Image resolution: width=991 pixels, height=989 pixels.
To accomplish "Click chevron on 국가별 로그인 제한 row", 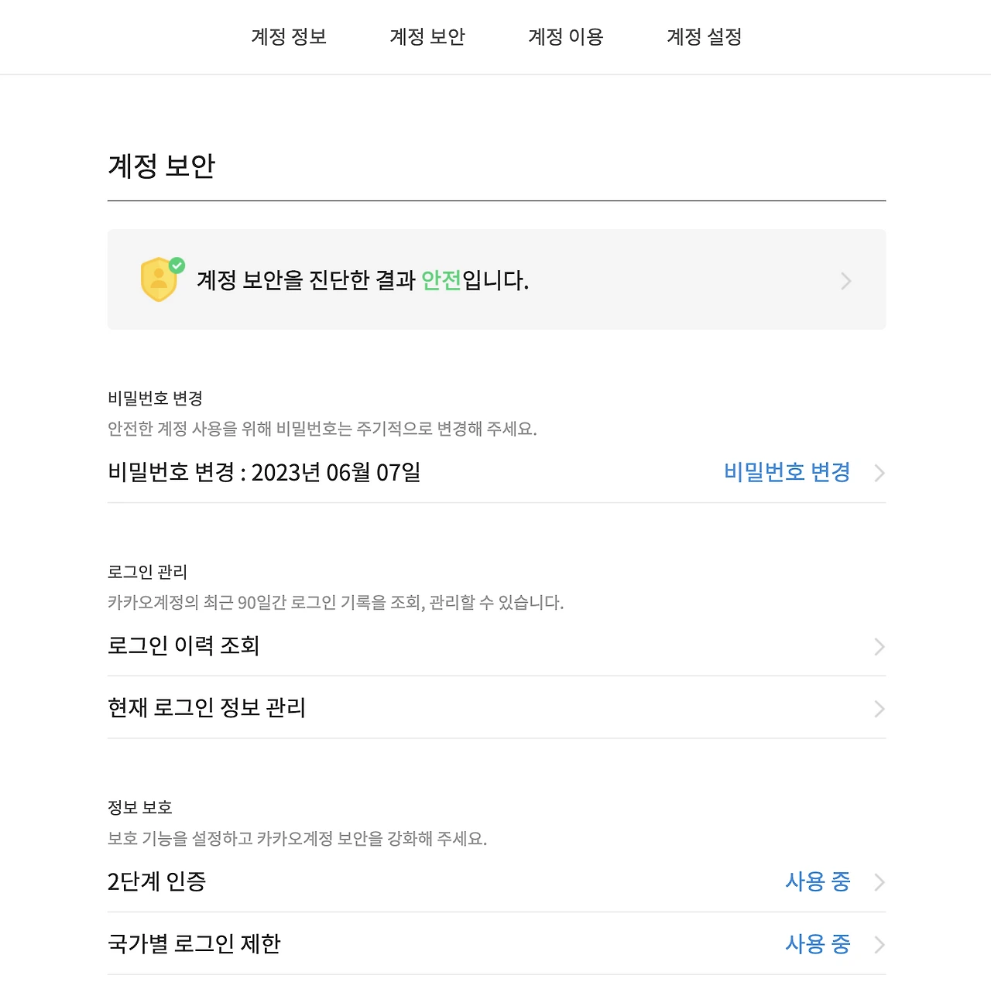I will (880, 944).
